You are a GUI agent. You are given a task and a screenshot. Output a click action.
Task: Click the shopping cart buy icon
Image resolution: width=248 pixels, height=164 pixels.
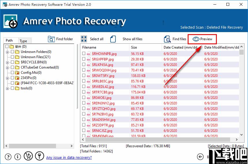point(28,156)
